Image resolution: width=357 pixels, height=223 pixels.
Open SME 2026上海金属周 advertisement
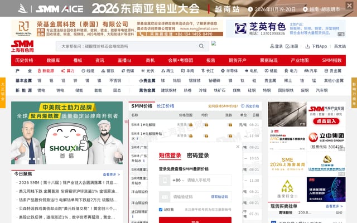[287, 164]
